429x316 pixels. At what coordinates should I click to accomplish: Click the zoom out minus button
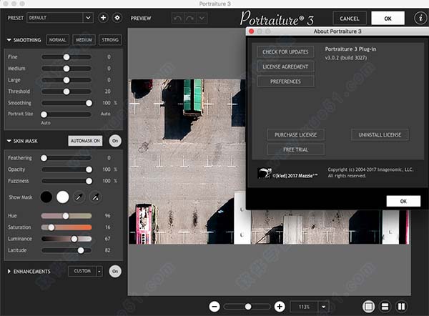(214, 306)
